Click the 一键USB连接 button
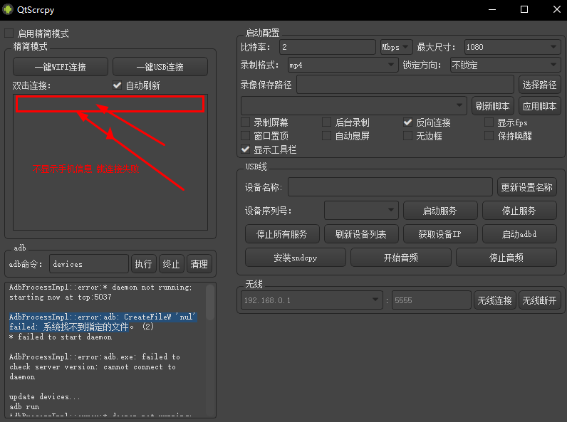The image size is (567, 422). (x=160, y=67)
